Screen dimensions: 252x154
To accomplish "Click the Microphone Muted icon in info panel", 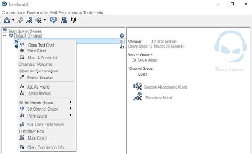I will [138, 96].
